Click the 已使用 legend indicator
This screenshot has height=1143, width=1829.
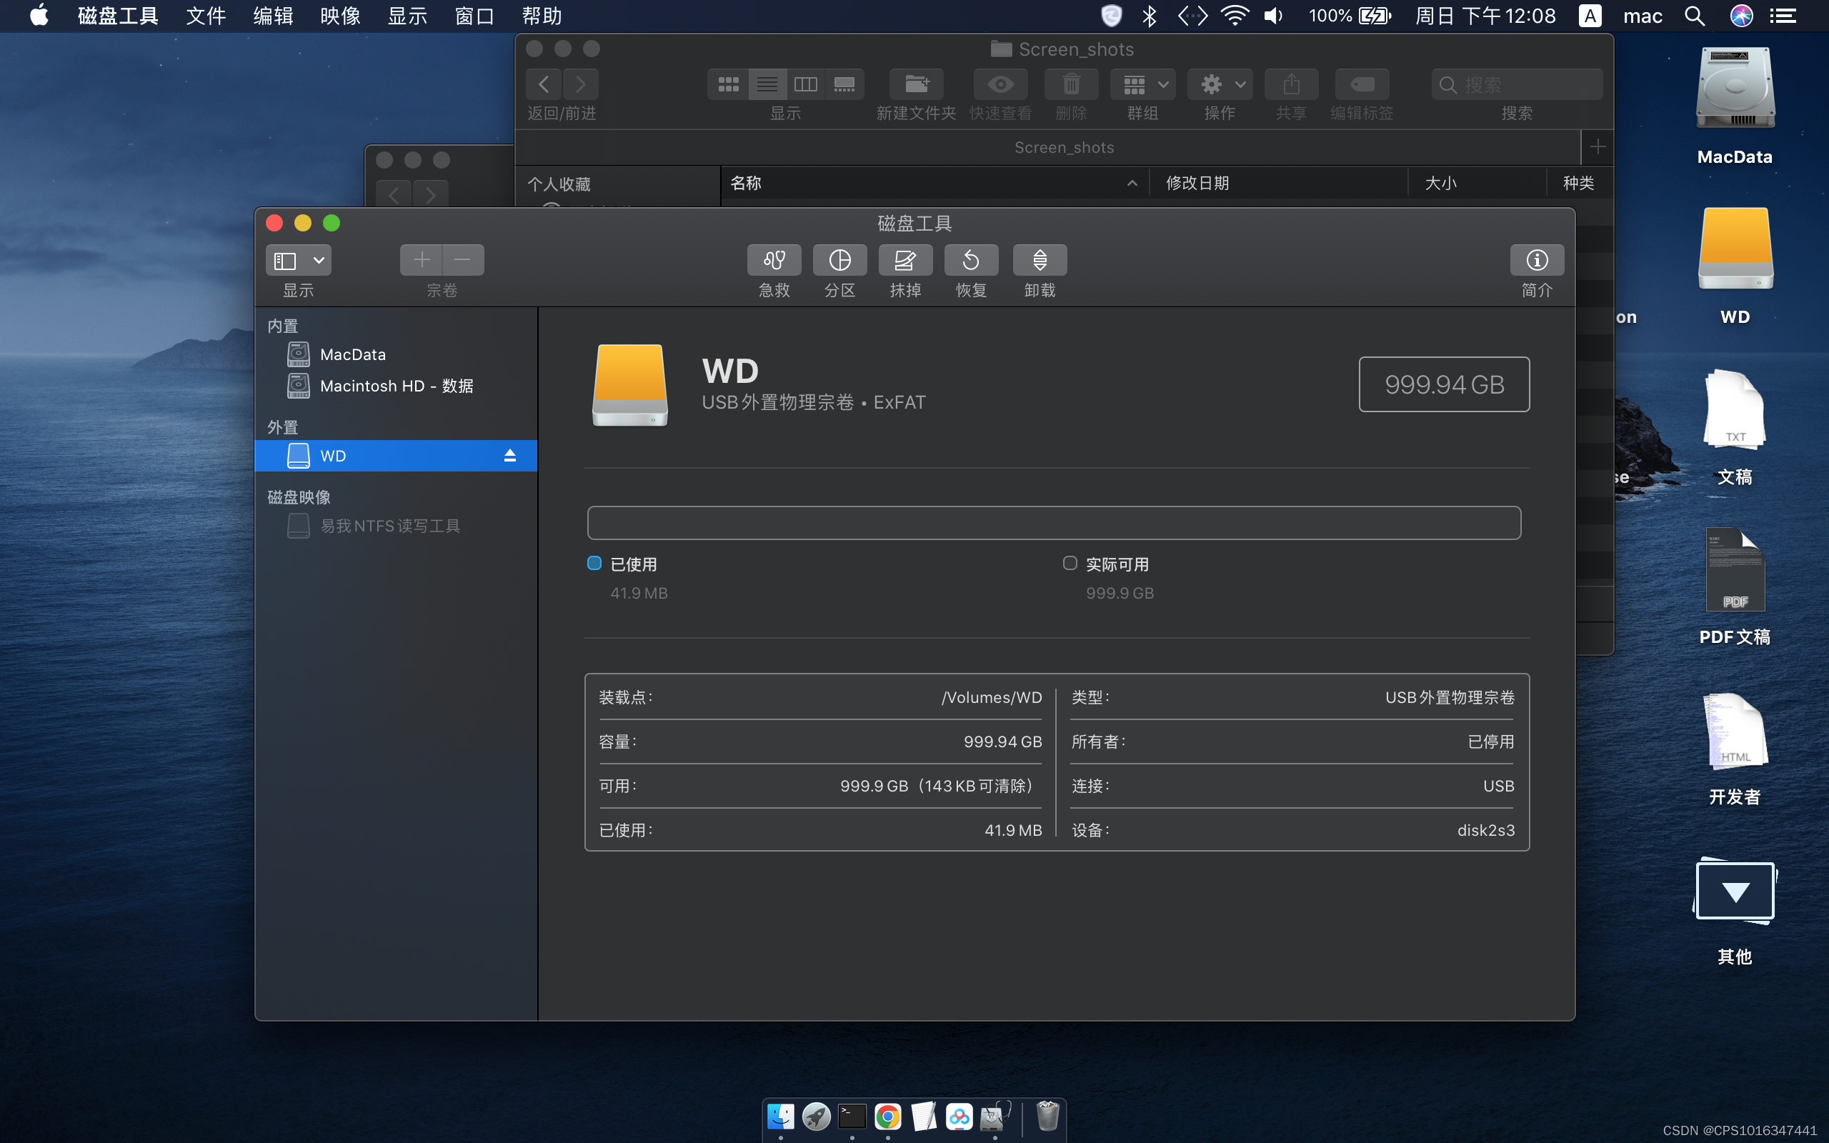coord(594,563)
